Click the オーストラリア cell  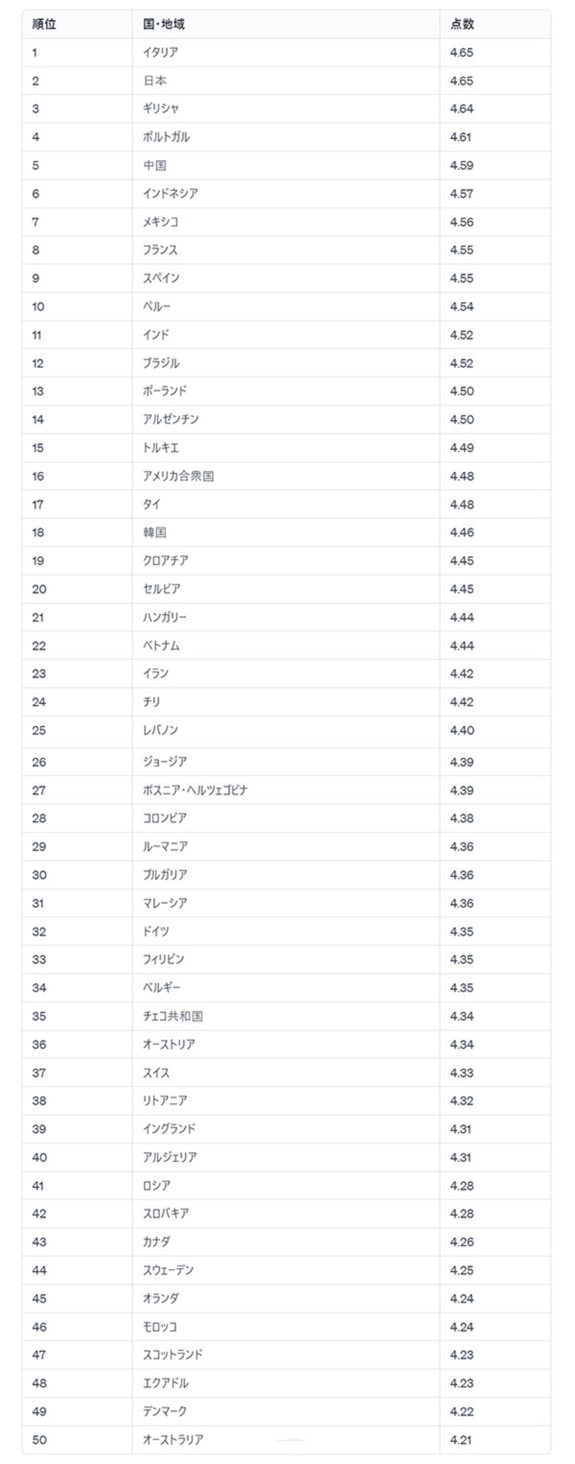pos(173,1439)
